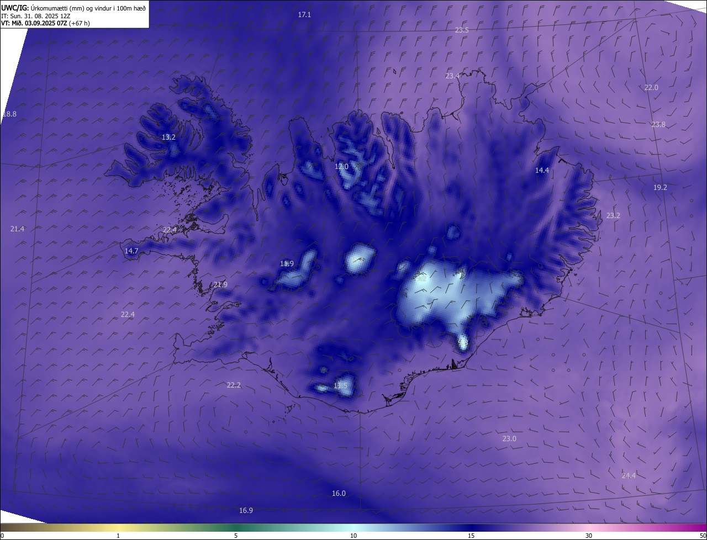Click the 'VT: Mið. 03.09.2025 07Z (+67 h)' line
Screen dimensions: 707x540
(x=45, y=23)
